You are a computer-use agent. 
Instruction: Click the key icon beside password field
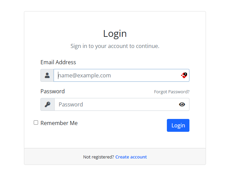pyautogui.click(x=48, y=104)
